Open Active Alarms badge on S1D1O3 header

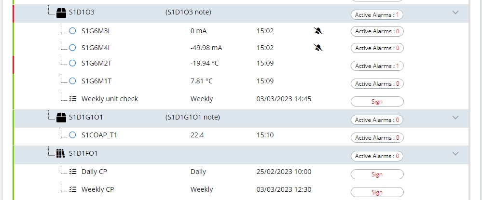pyautogui.click(x=377, y=15)
